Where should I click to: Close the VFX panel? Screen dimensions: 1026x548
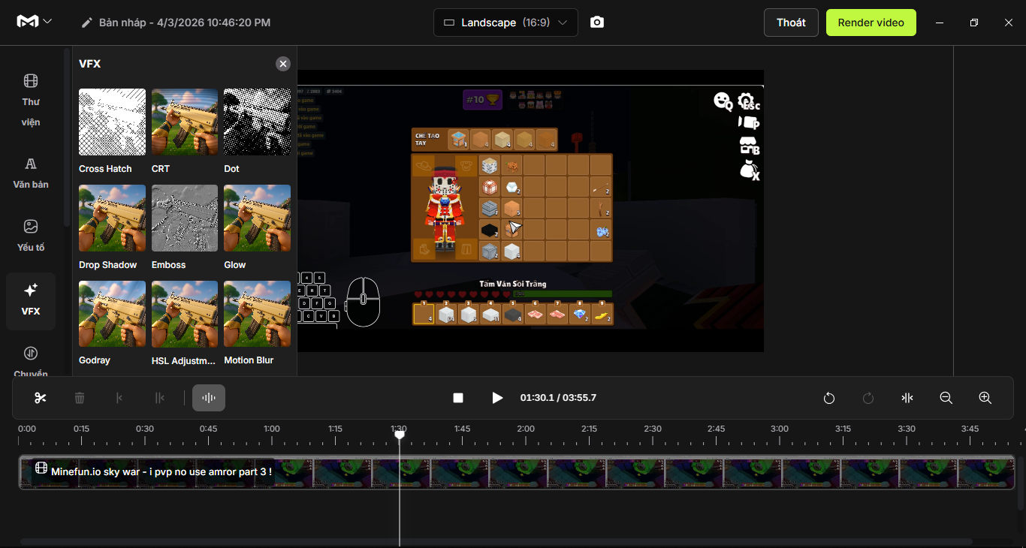tap(283, 64)
